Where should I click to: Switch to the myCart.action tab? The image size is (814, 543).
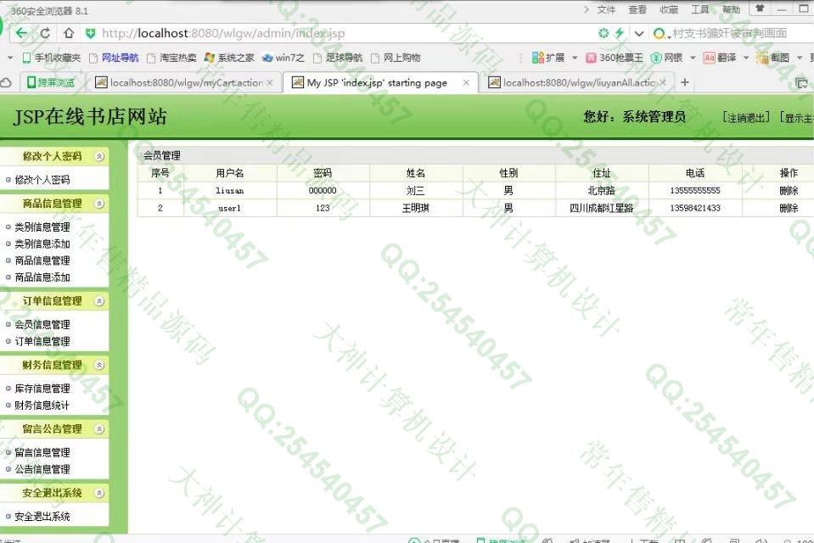click(184, 82)
